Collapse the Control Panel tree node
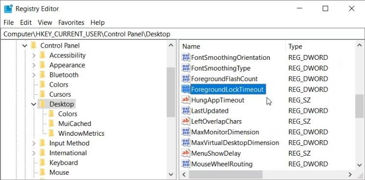The width and height of the screenshot is (365, 180). pyautogui.click(x=24, y=46)
